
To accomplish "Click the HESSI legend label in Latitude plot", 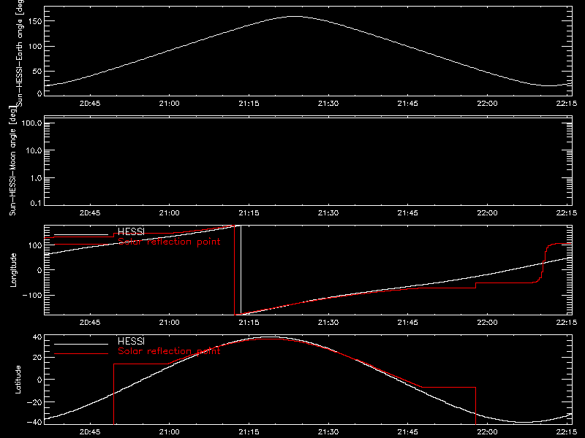I will click(x=131, y=342).
